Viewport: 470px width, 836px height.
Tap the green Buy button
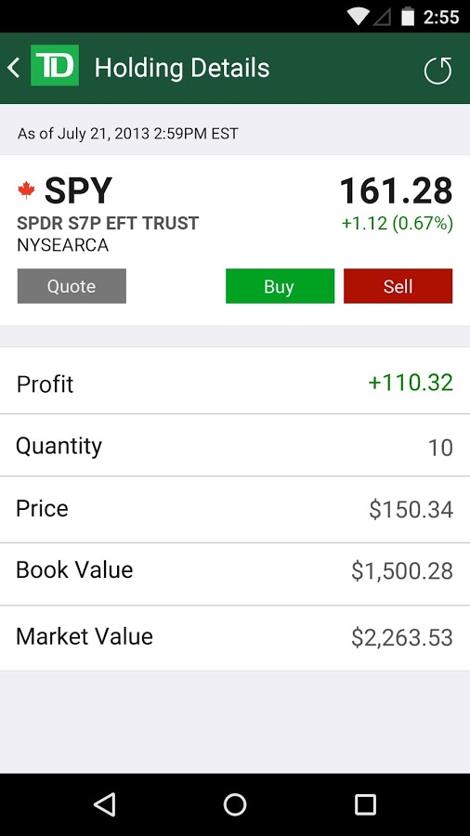[280, 286]
